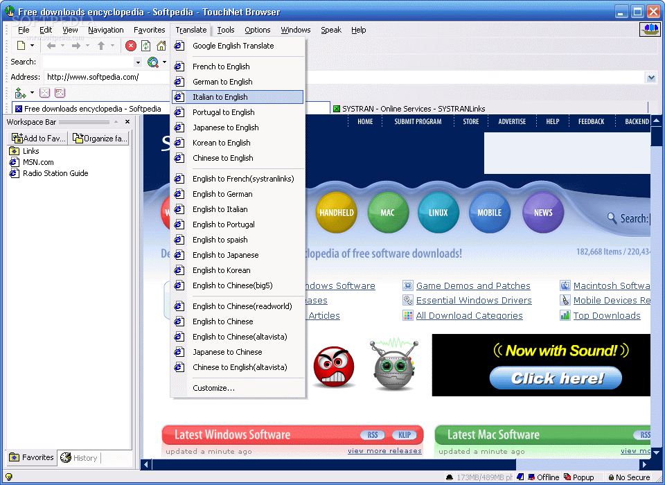Viewport: 665px width, 485px height.
Task: Toggle No Secure status indicator
Action: [x=629, y=477]
